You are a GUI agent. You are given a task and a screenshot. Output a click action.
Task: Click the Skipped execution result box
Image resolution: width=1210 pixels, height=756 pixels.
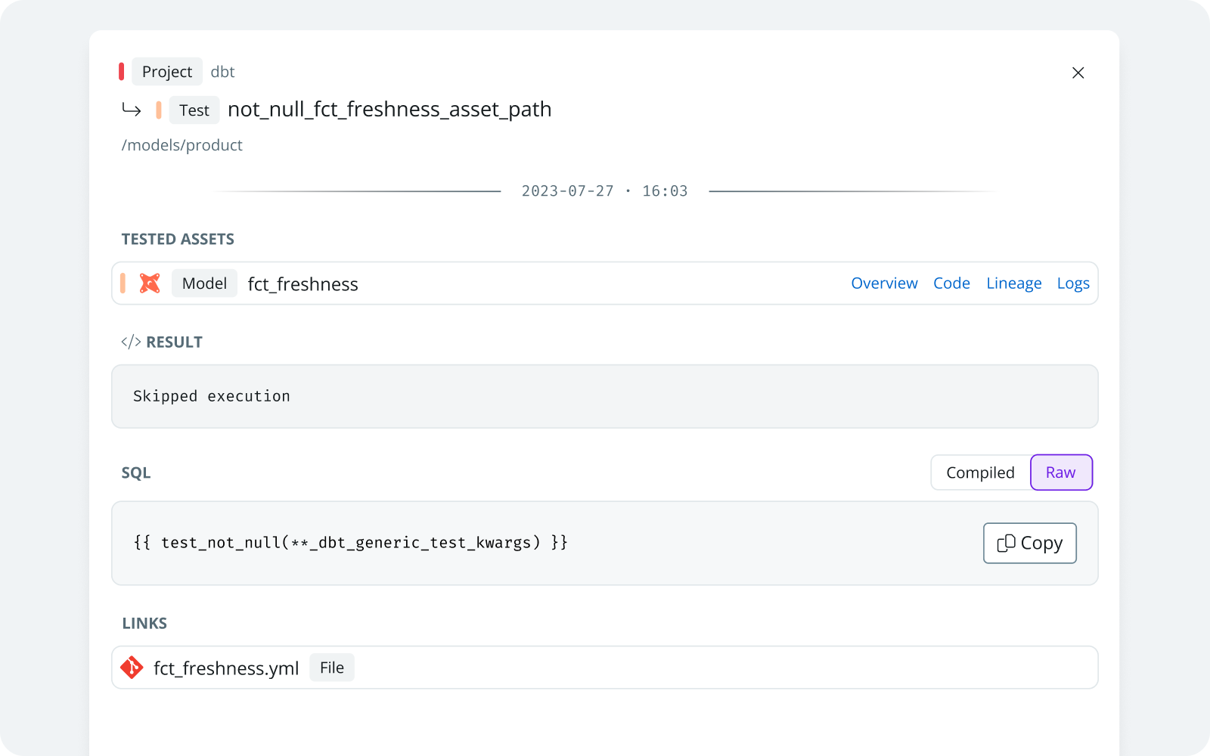[x=604, y=397]
